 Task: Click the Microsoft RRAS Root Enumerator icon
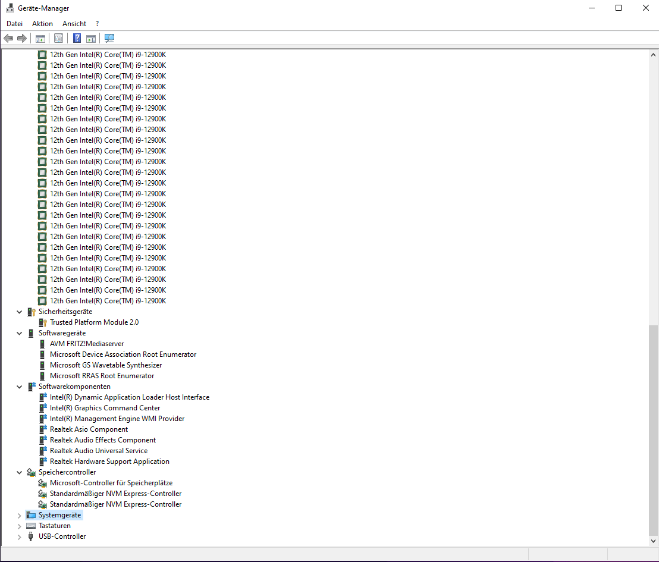click(42, 376)
